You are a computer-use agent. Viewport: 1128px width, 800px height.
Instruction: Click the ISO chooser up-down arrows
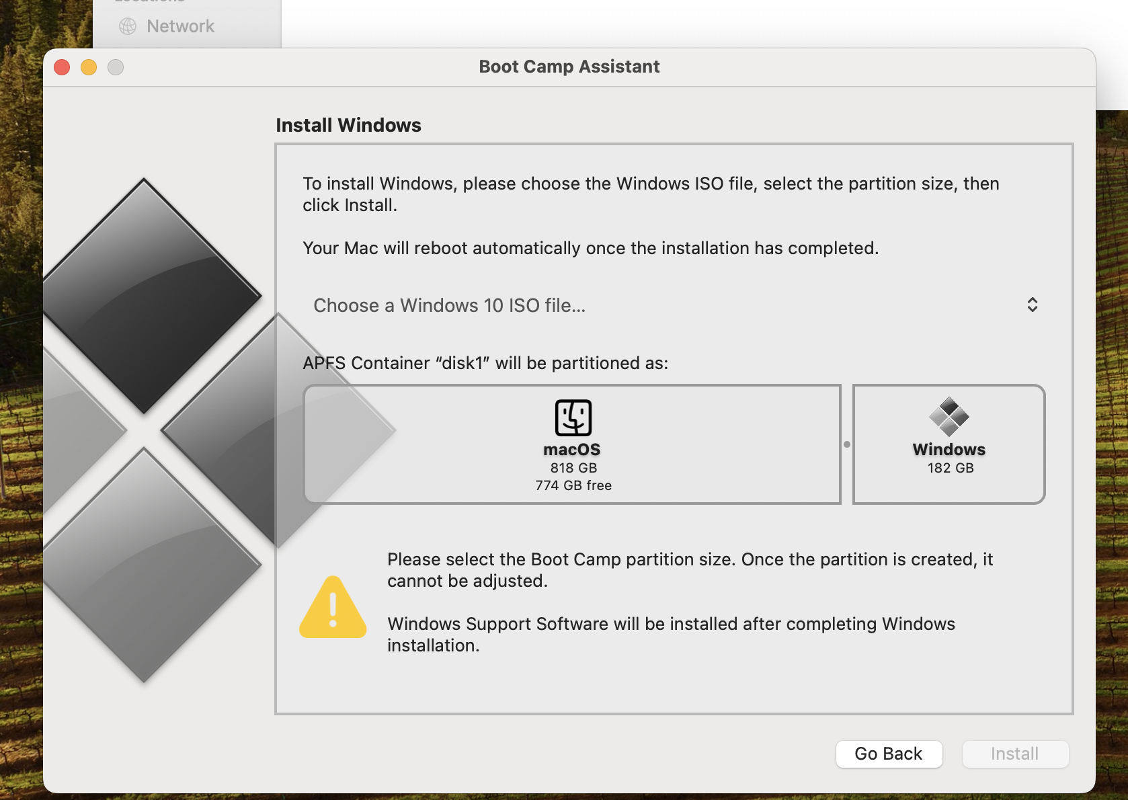(1033, 305)
